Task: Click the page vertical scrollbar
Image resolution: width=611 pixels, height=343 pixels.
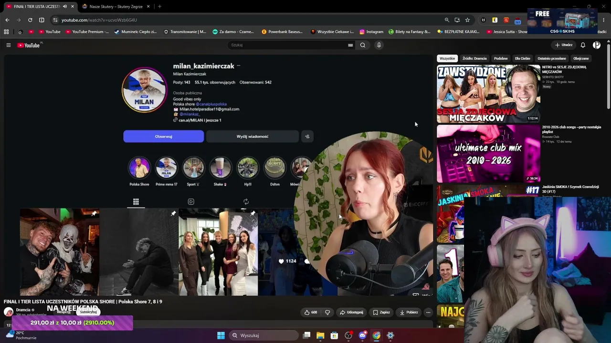Action: click(609, 76)
